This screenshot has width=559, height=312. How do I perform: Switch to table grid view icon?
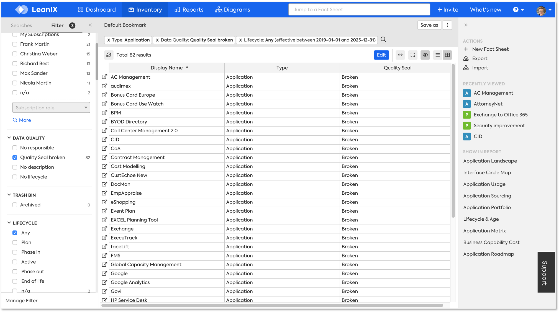tap(447, 55)
